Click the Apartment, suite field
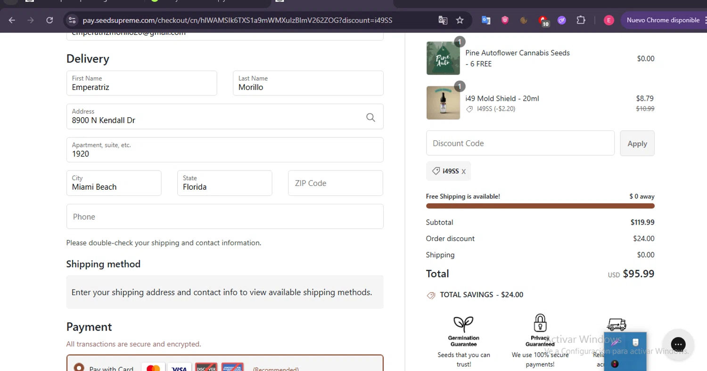Screen dimensions: 707x371 coord(225,150)
